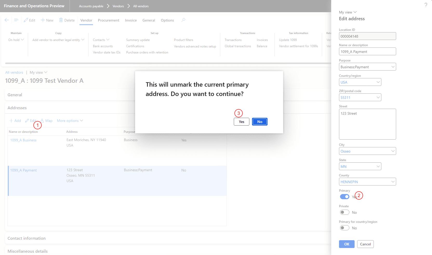Image resolution: width=432 pixels, height=255 pixels.
Task: Open the help question mark icon
Action: coord(426,5)
